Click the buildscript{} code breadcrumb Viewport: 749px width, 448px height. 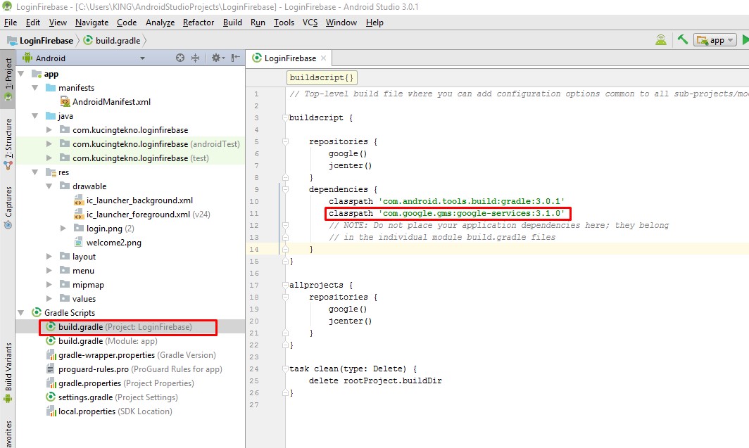(322, 77)
